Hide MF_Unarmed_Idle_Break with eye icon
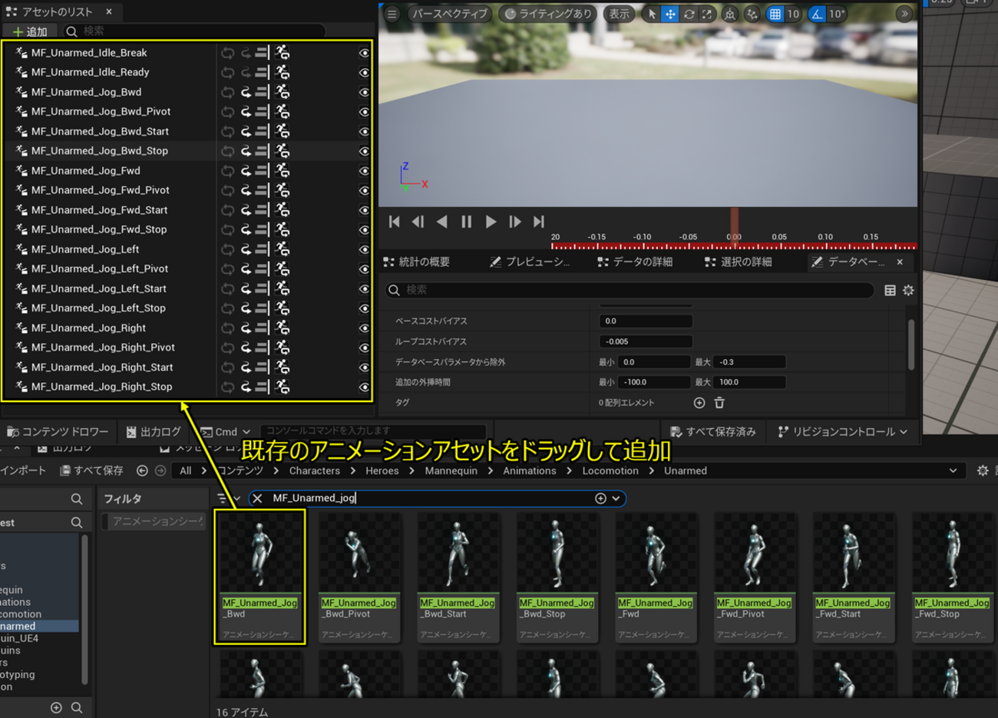The height and width of the screenshot is (718, 998). (364, 53)
